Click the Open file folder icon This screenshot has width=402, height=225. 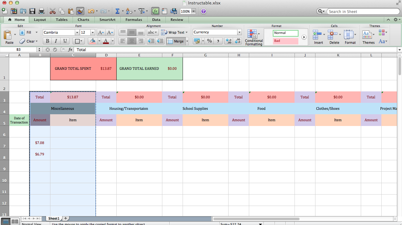coord(23,11)
